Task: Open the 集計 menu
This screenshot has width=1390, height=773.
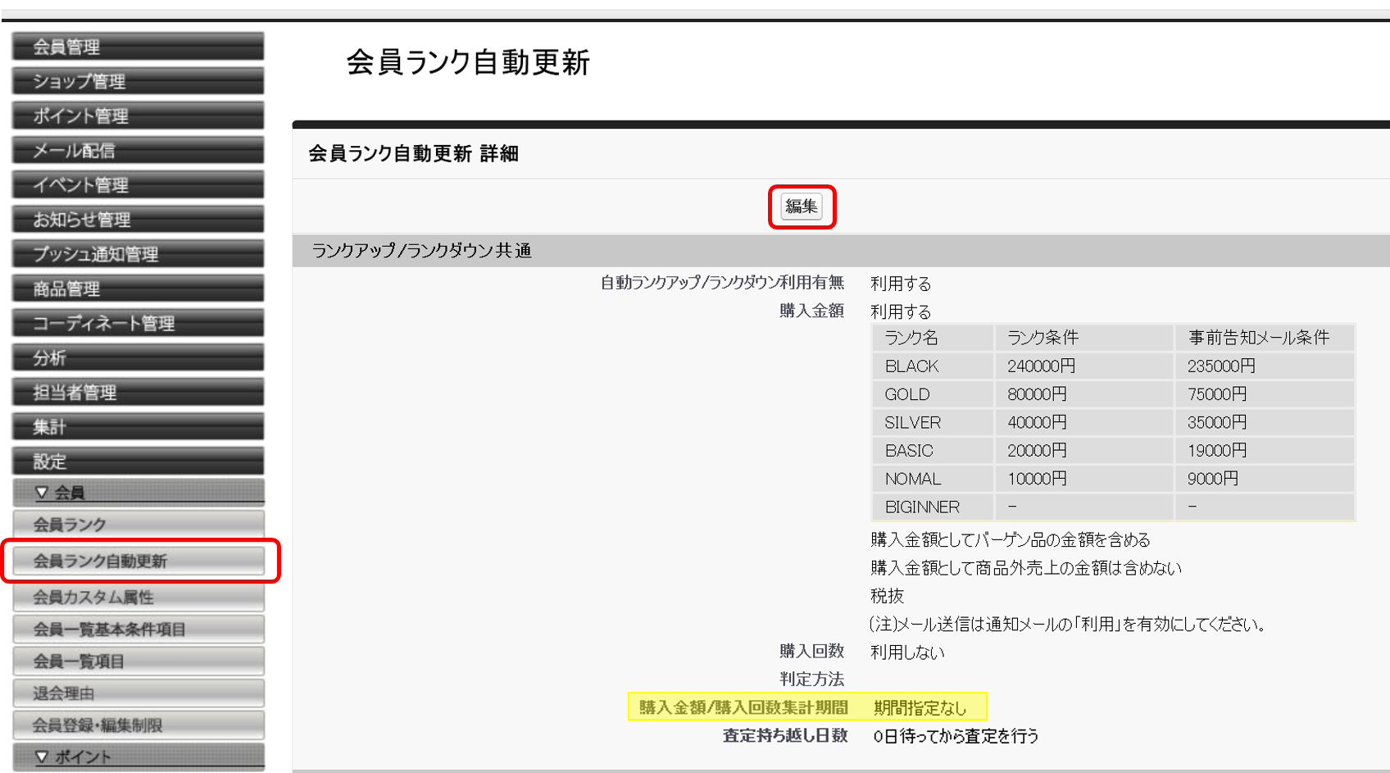Action: 138,425
